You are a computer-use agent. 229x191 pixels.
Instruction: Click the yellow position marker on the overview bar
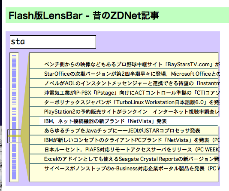point(14,136)
